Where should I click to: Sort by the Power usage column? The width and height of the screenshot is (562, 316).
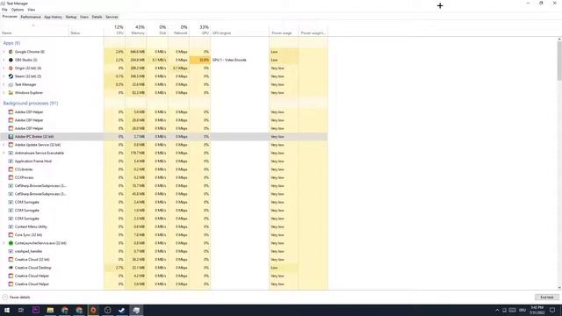pos(284,30)
